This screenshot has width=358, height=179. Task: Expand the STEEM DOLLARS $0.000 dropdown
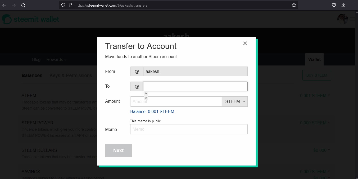point(321,150)
